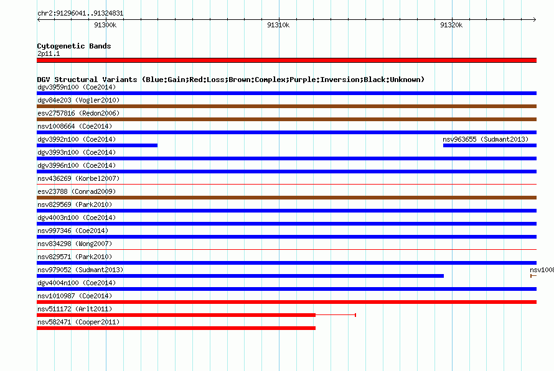Click the blue bar under dgv4004n100
554x371 pixels.
[286, 289]
